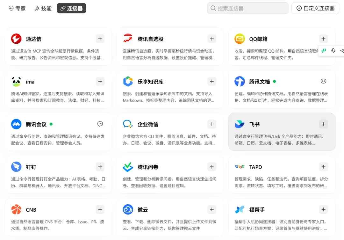The height and width of the screenshot is (240, 344).
Task: Open the 腾讯文档 card title
Action: pos(260,82)
